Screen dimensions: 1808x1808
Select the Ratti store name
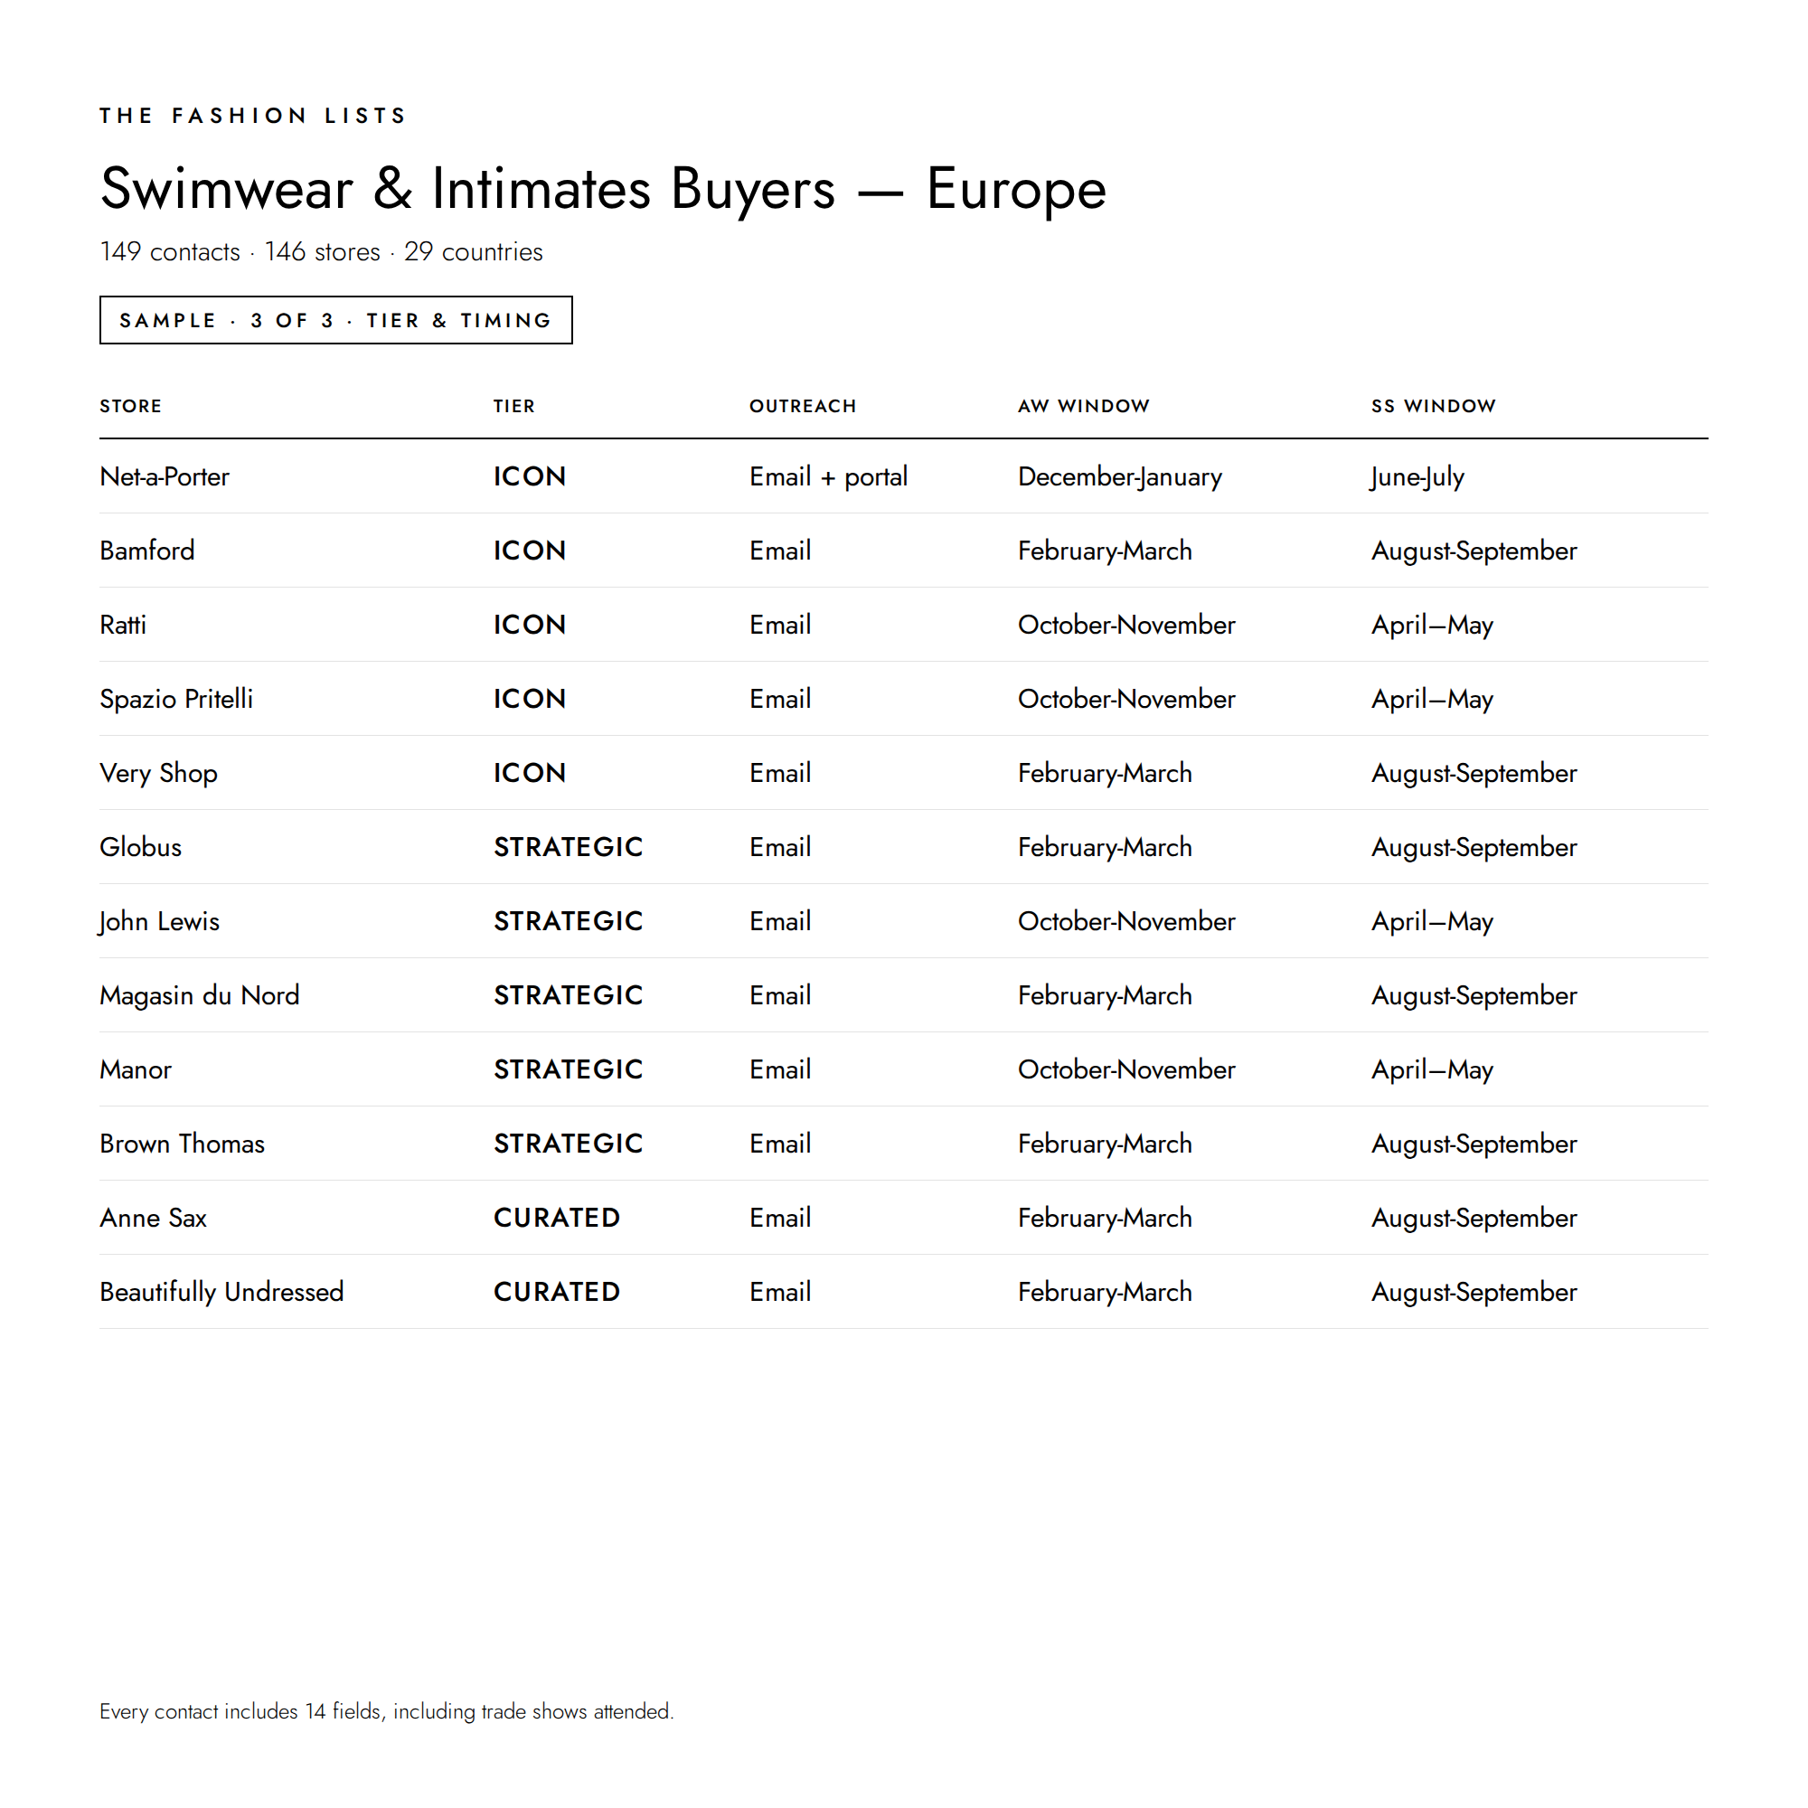tap(124, 624)
